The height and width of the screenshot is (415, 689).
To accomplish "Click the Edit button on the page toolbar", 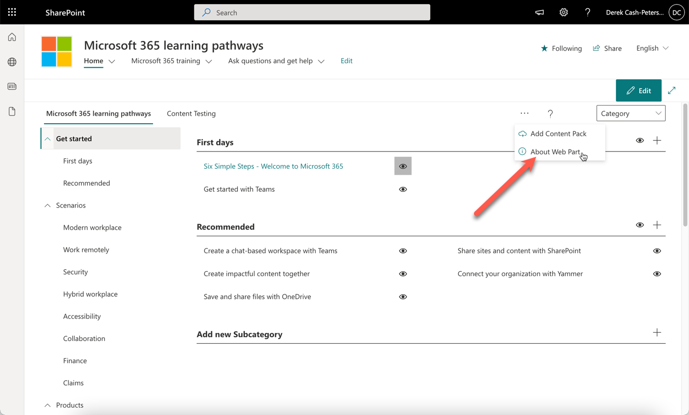I will pos(638,90).
